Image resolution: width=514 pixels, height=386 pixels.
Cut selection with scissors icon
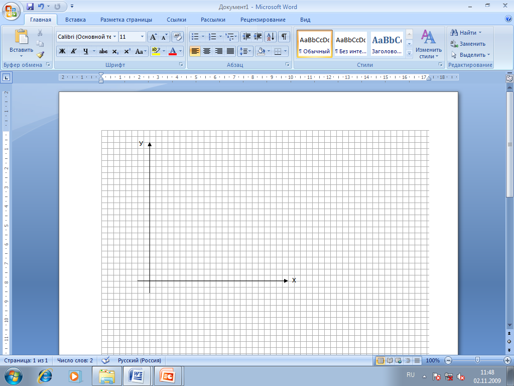pos(40,33)
